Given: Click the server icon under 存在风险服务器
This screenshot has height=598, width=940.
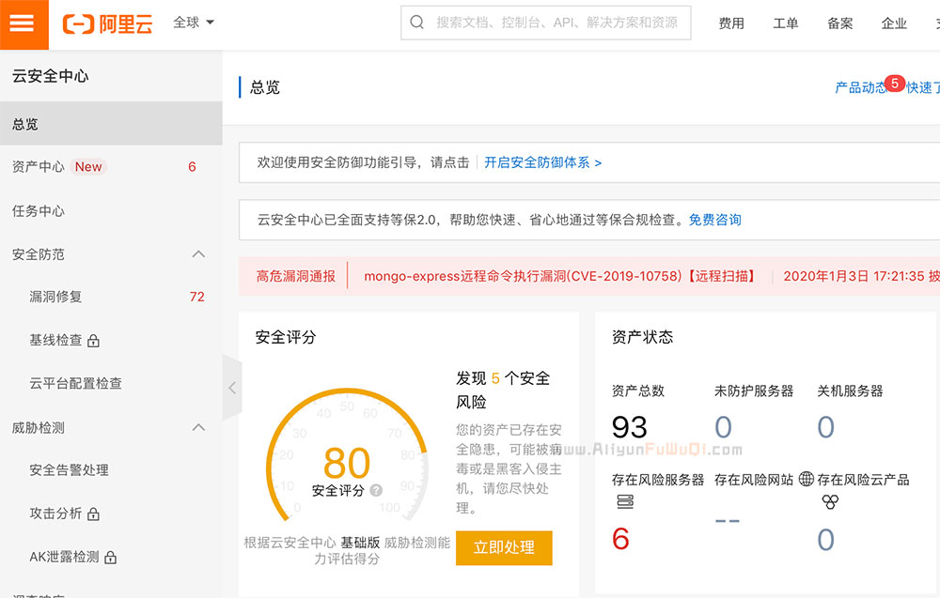Looking at the screenshot, I should (625, 501).
